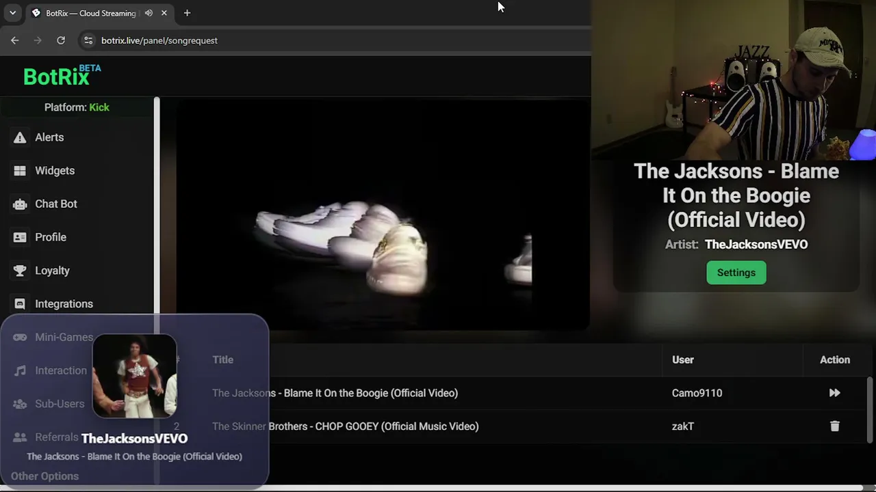876x492 pixels.
Task: View site information for botrix.live
Action: click(88, 40)
